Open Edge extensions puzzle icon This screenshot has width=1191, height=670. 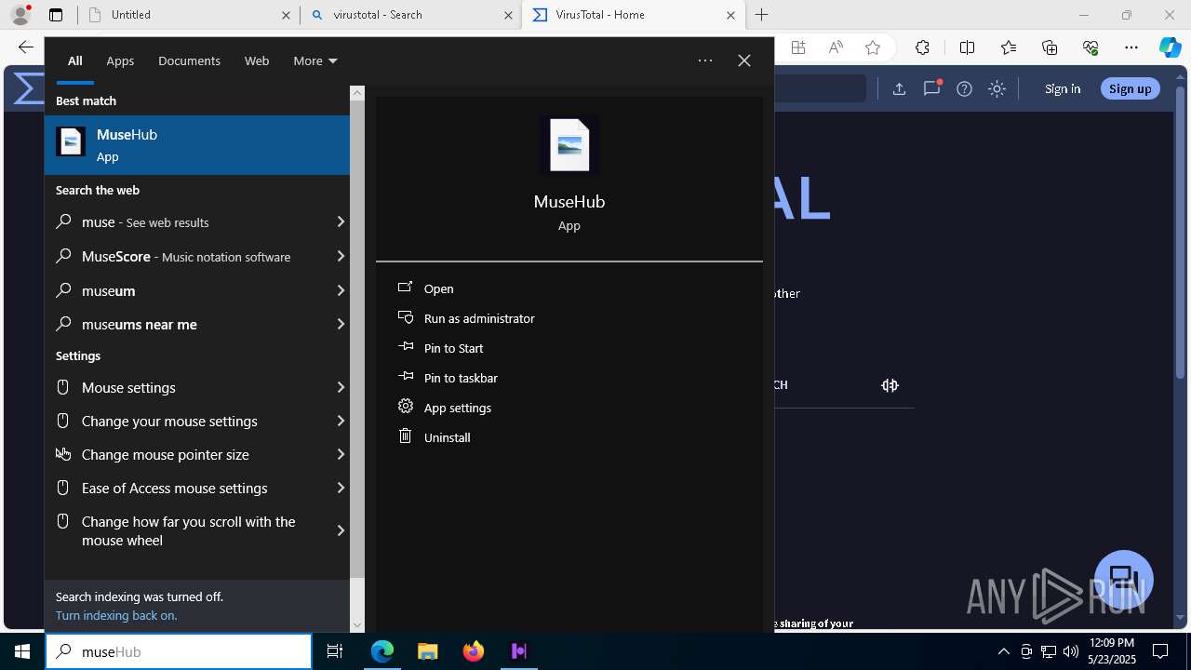coord(922,47)
